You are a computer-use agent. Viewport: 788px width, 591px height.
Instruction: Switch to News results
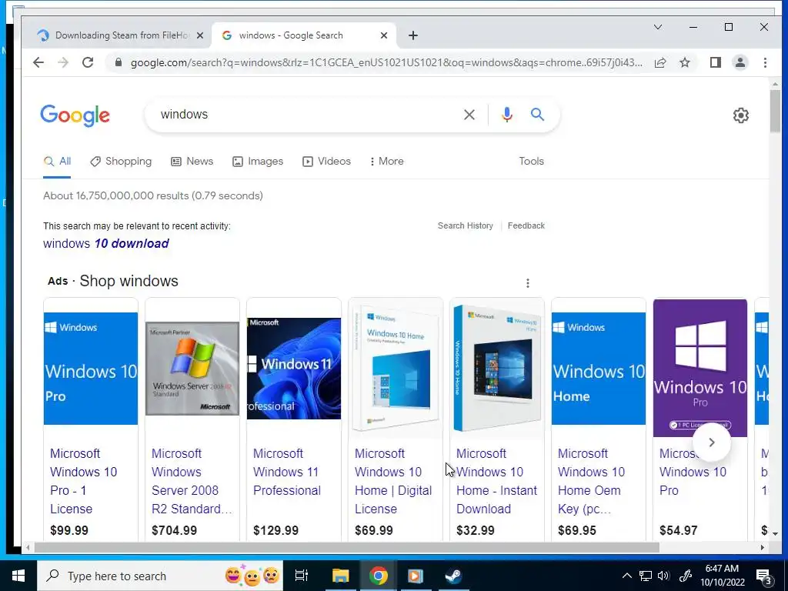[x=192, y=162]
